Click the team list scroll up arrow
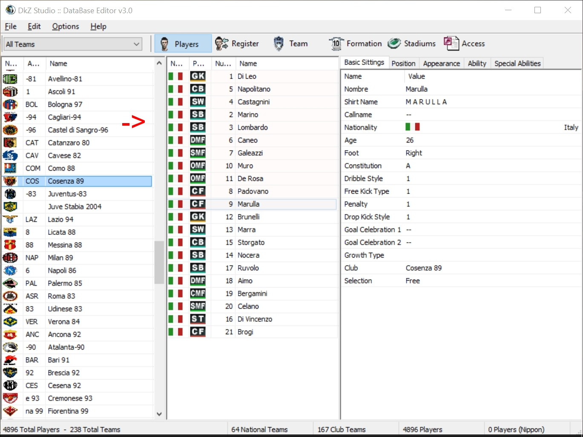 (159, 63)
